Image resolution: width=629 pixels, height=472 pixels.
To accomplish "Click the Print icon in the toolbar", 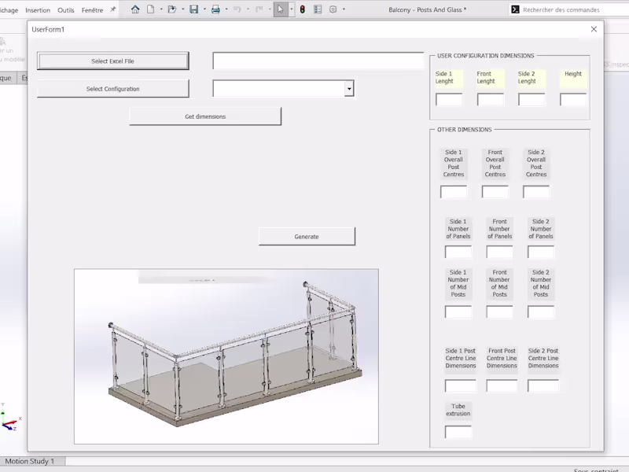I will click(x=215, y=9).
